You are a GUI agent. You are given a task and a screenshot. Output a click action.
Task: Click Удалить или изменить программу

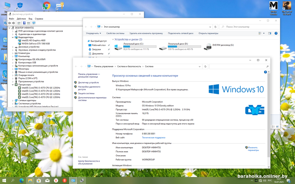[146, 33]
